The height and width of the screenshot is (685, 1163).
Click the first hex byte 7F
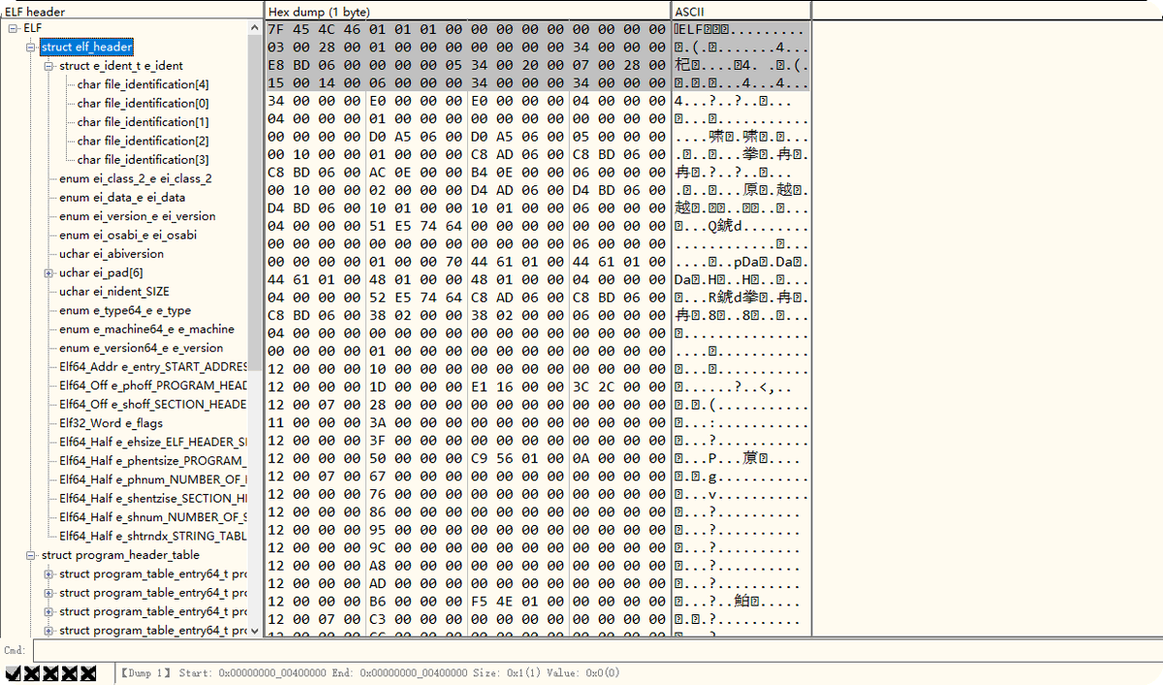[276, 29]
